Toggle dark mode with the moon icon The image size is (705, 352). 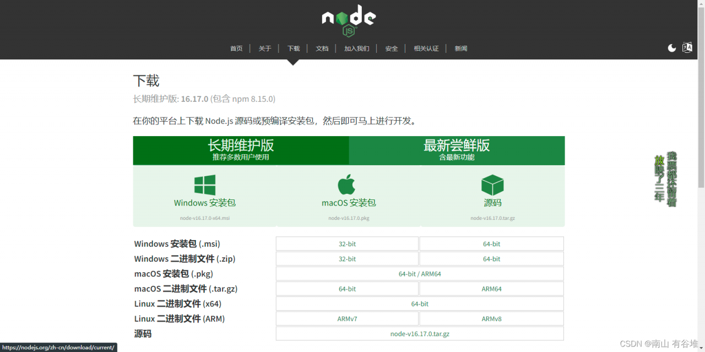672,48
